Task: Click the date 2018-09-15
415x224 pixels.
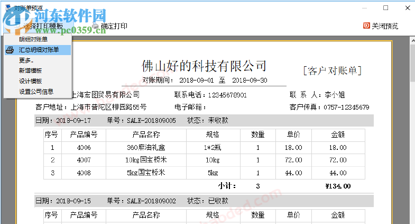Action: [73, 201]
